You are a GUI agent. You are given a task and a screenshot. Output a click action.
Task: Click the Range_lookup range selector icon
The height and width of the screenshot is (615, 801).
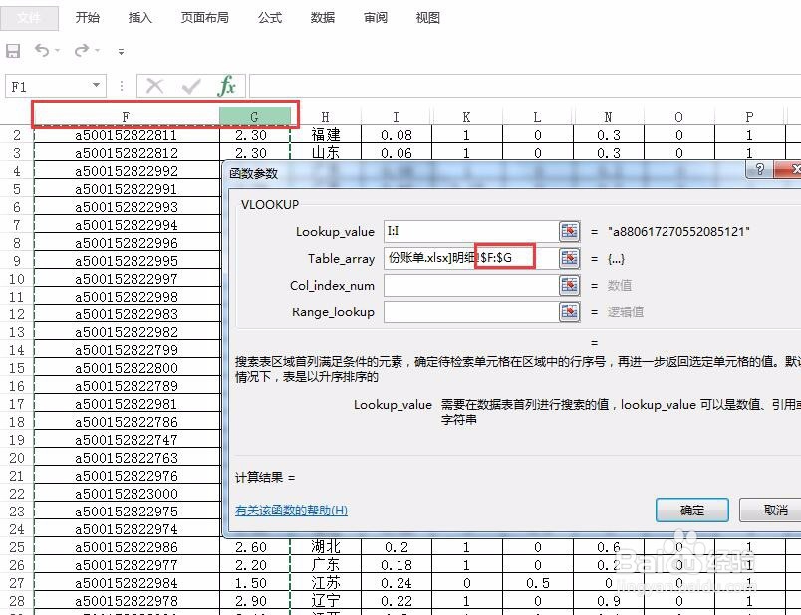568,311
